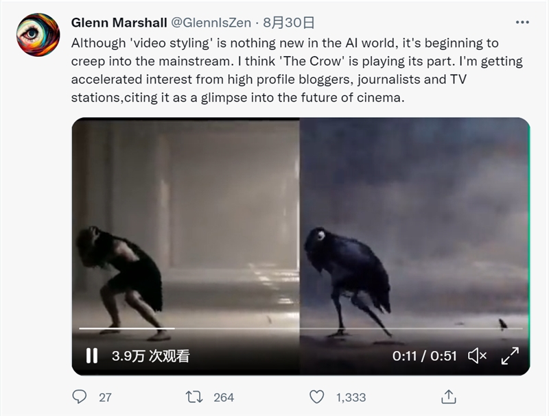Image resolution: width=549 pixels, height=416 pixels.
Task: Click the 3.9万 次观看 view count
Action: 150,356
